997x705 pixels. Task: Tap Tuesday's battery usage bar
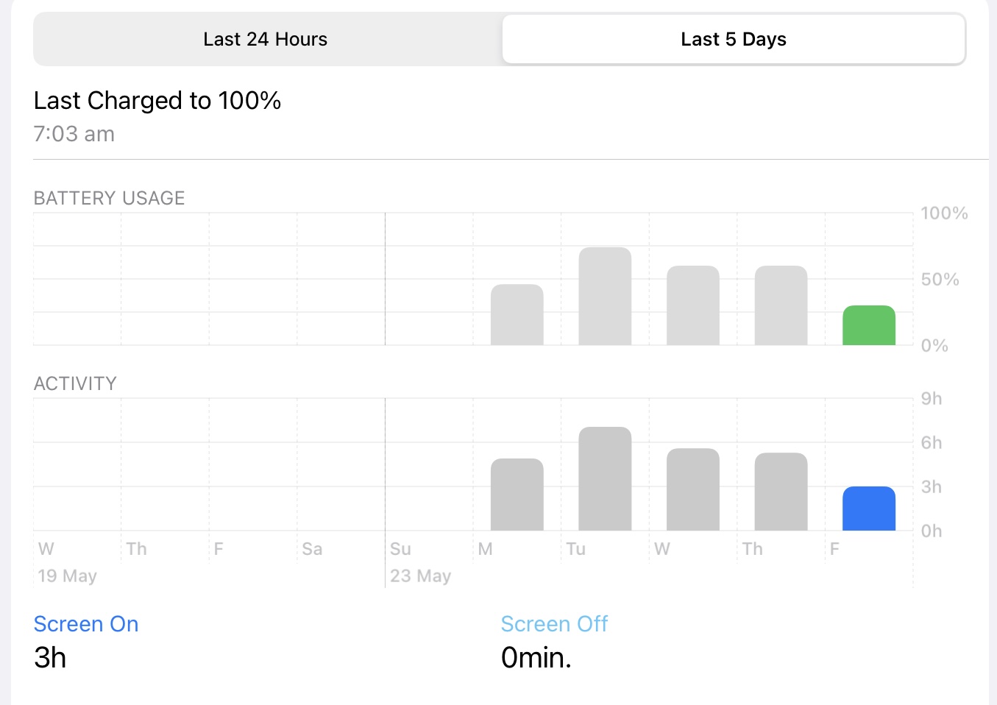[605, 297]
